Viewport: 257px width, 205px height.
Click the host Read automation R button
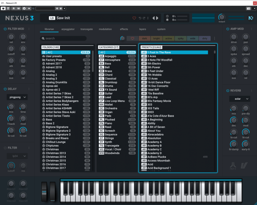click(14, 8)
